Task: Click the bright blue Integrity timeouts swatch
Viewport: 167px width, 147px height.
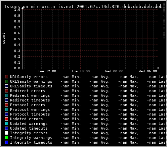Action: (6, 142)
